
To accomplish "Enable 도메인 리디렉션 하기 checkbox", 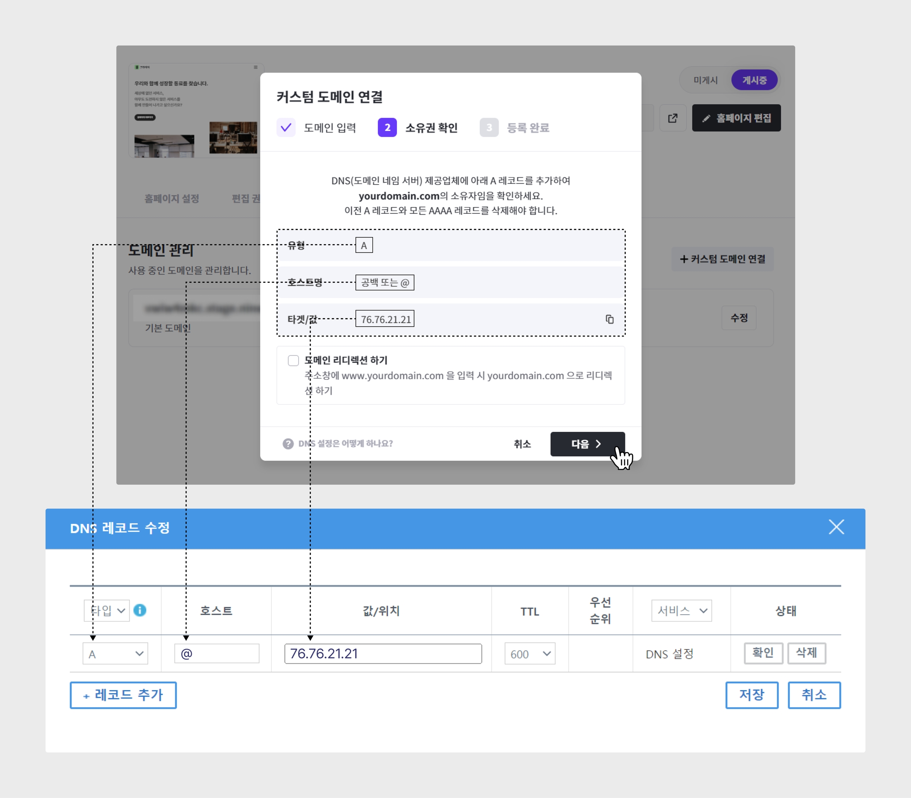I will tap(293, 360).
